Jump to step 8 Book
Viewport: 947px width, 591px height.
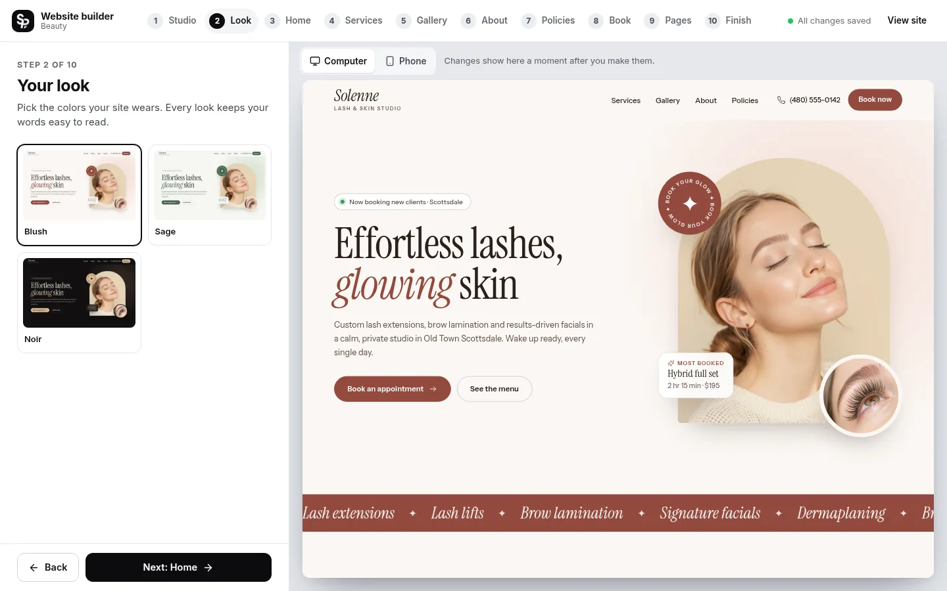coord(610,20)
